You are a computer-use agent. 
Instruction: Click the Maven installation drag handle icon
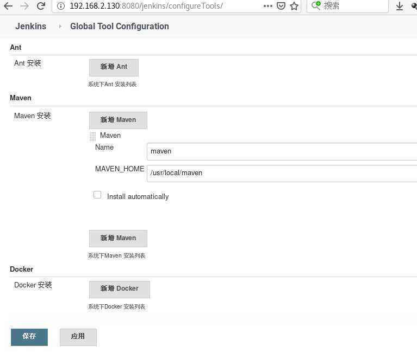coord(92,136)
